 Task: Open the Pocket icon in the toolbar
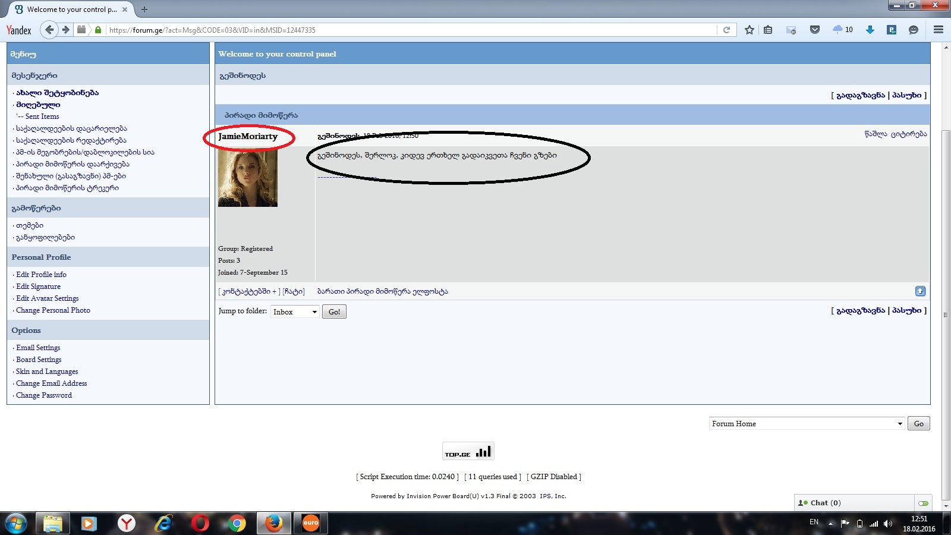click(815, 30)
